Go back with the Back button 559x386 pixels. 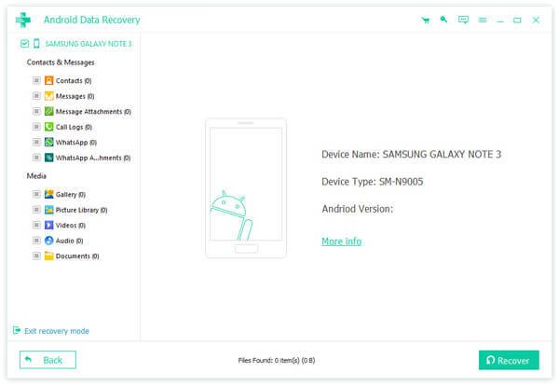pos(48,360)
